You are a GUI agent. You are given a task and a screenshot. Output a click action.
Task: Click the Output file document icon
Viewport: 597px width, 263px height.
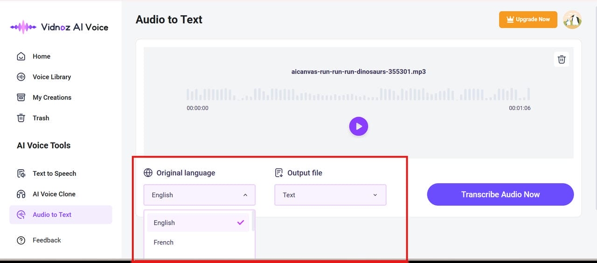[279, 173]
